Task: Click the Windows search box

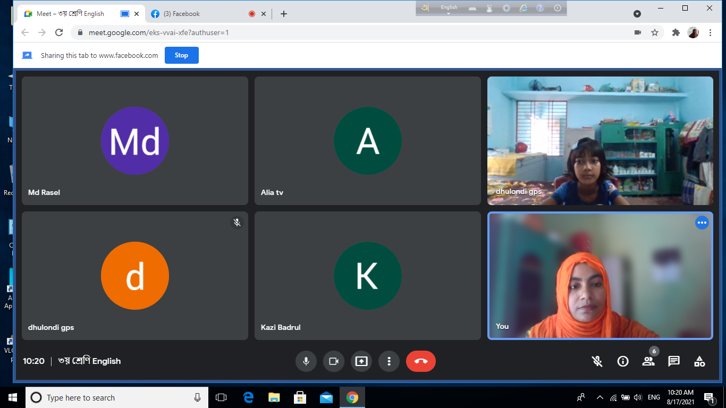Action: coord(117,397)
